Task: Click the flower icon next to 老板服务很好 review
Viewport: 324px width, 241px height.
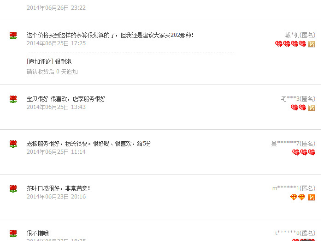Action: [13, 144]
